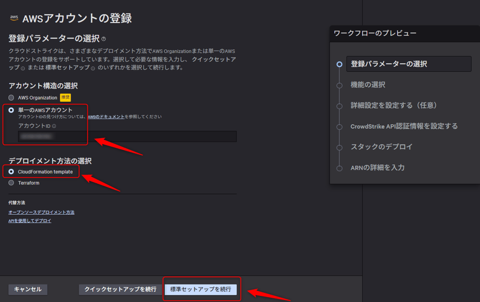The width and height of the screenshot is (480, 302).
Task: Open the AWSのドキュメント link
Action: coord(106,117)
